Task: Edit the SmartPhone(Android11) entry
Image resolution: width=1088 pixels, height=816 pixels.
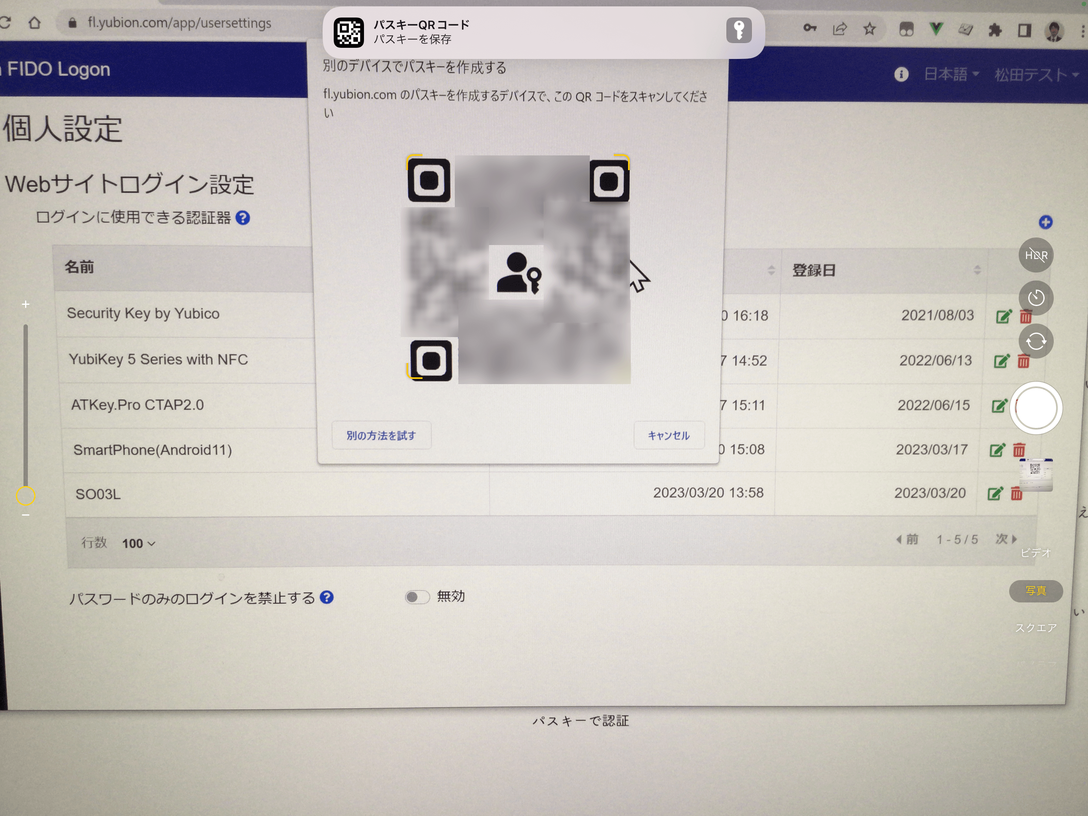Action: [x=998, y=450]
